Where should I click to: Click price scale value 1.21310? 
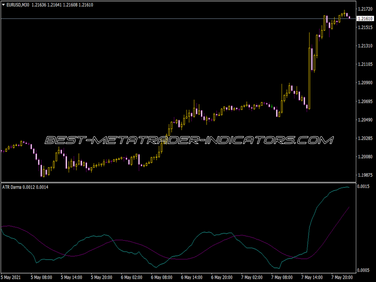365,46
